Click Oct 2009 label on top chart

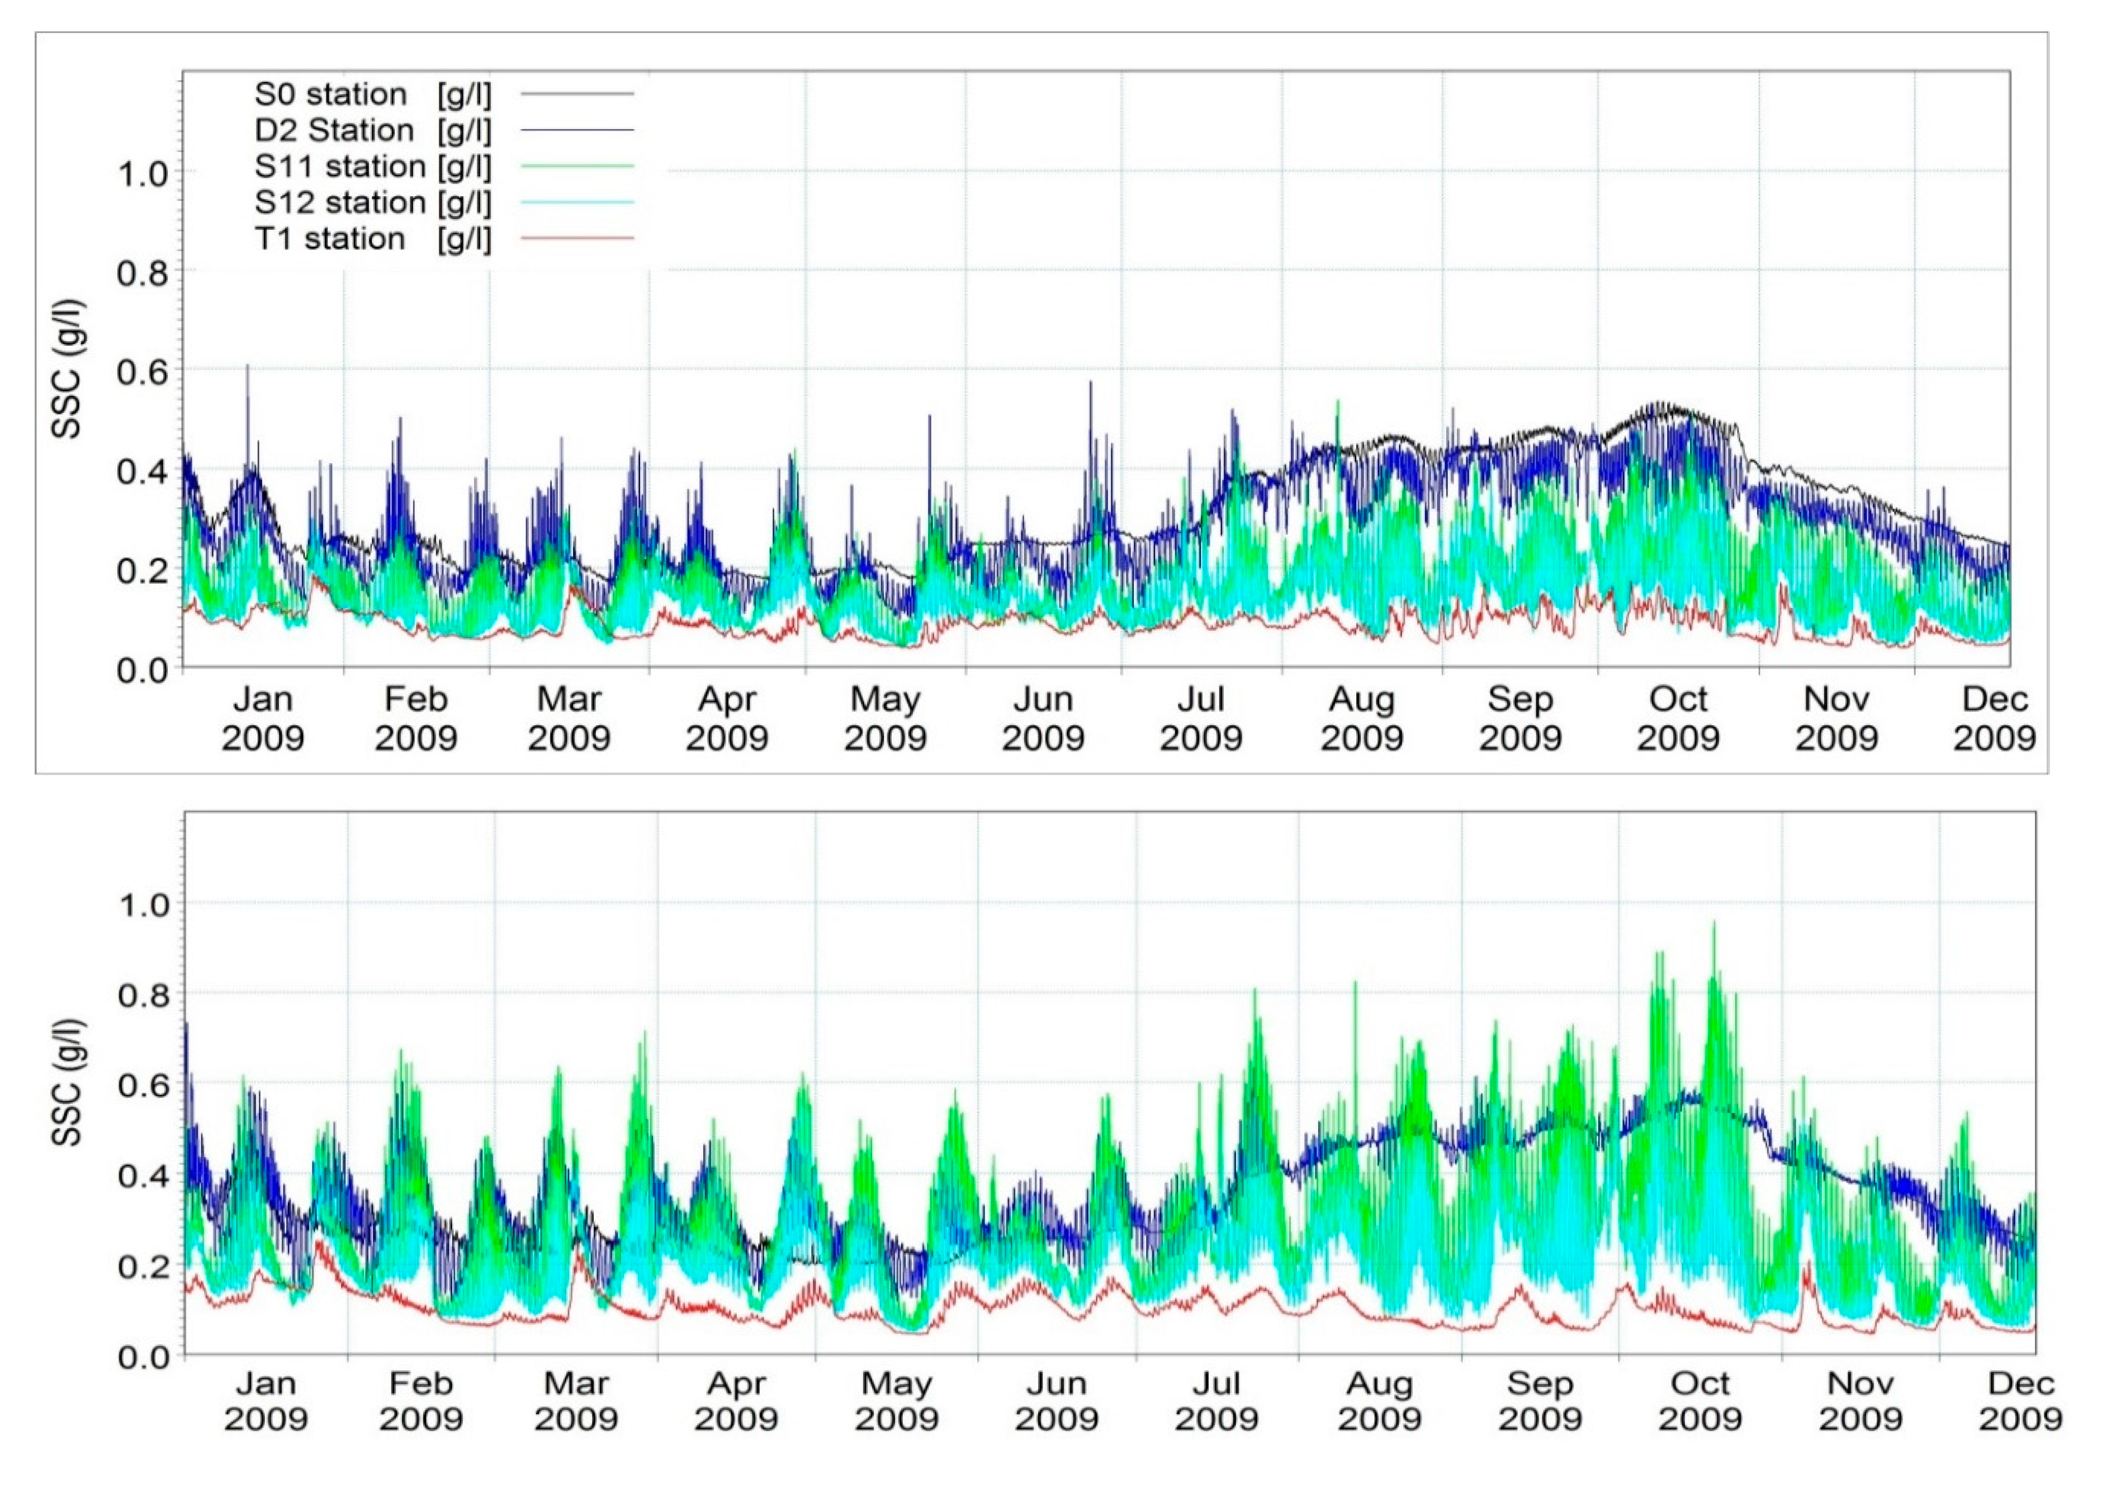[1678, 718]
